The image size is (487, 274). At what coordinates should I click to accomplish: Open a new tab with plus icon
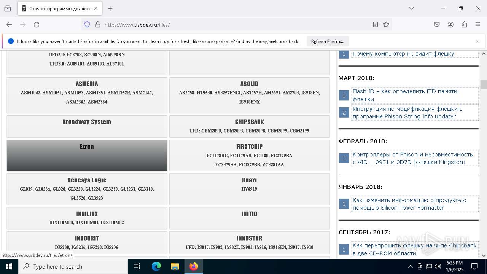tap(110, 8)
